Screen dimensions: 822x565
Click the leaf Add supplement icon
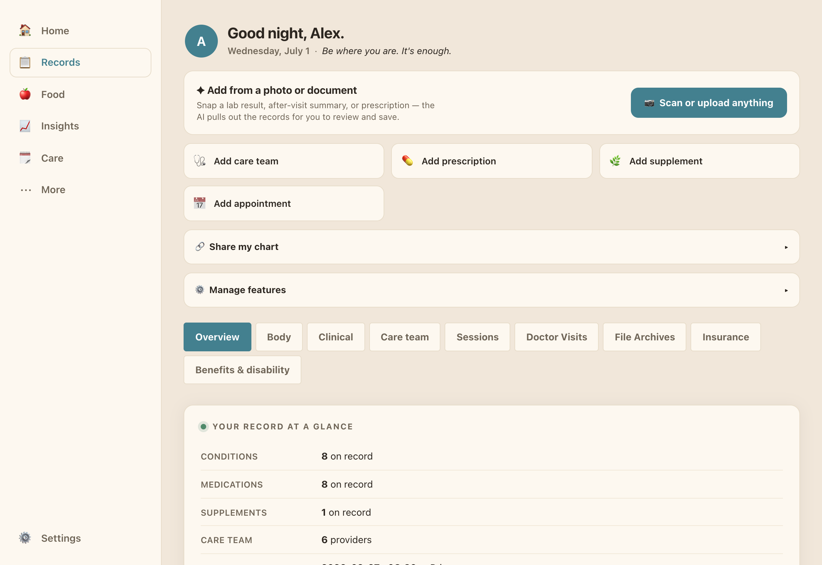tap(615, 161)
